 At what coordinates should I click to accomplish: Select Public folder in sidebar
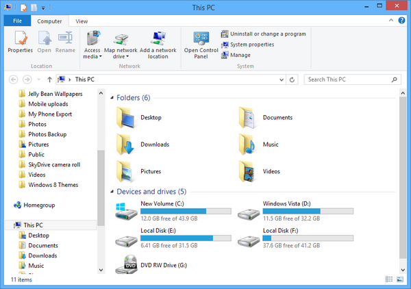click(x=32, y=155)
